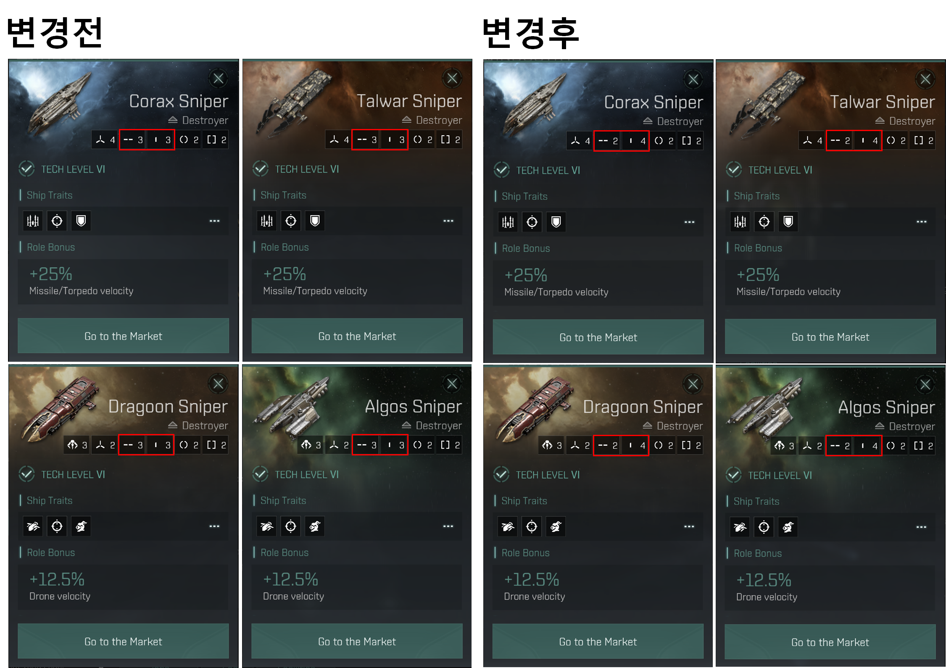Image resolution: width=946 pixels, height=668 pixels.
Task: Click first drone trait icon on after Algos Sniper
Action: pyautogui.click(x=740, y=527)
